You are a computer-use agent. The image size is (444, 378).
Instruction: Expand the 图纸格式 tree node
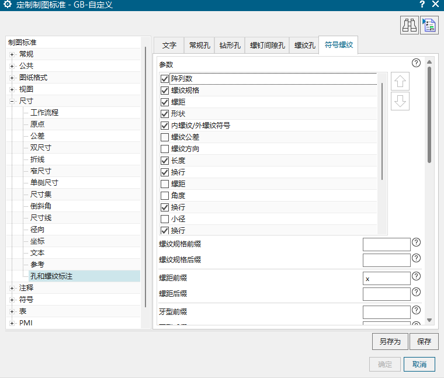(x=12, y=78)
